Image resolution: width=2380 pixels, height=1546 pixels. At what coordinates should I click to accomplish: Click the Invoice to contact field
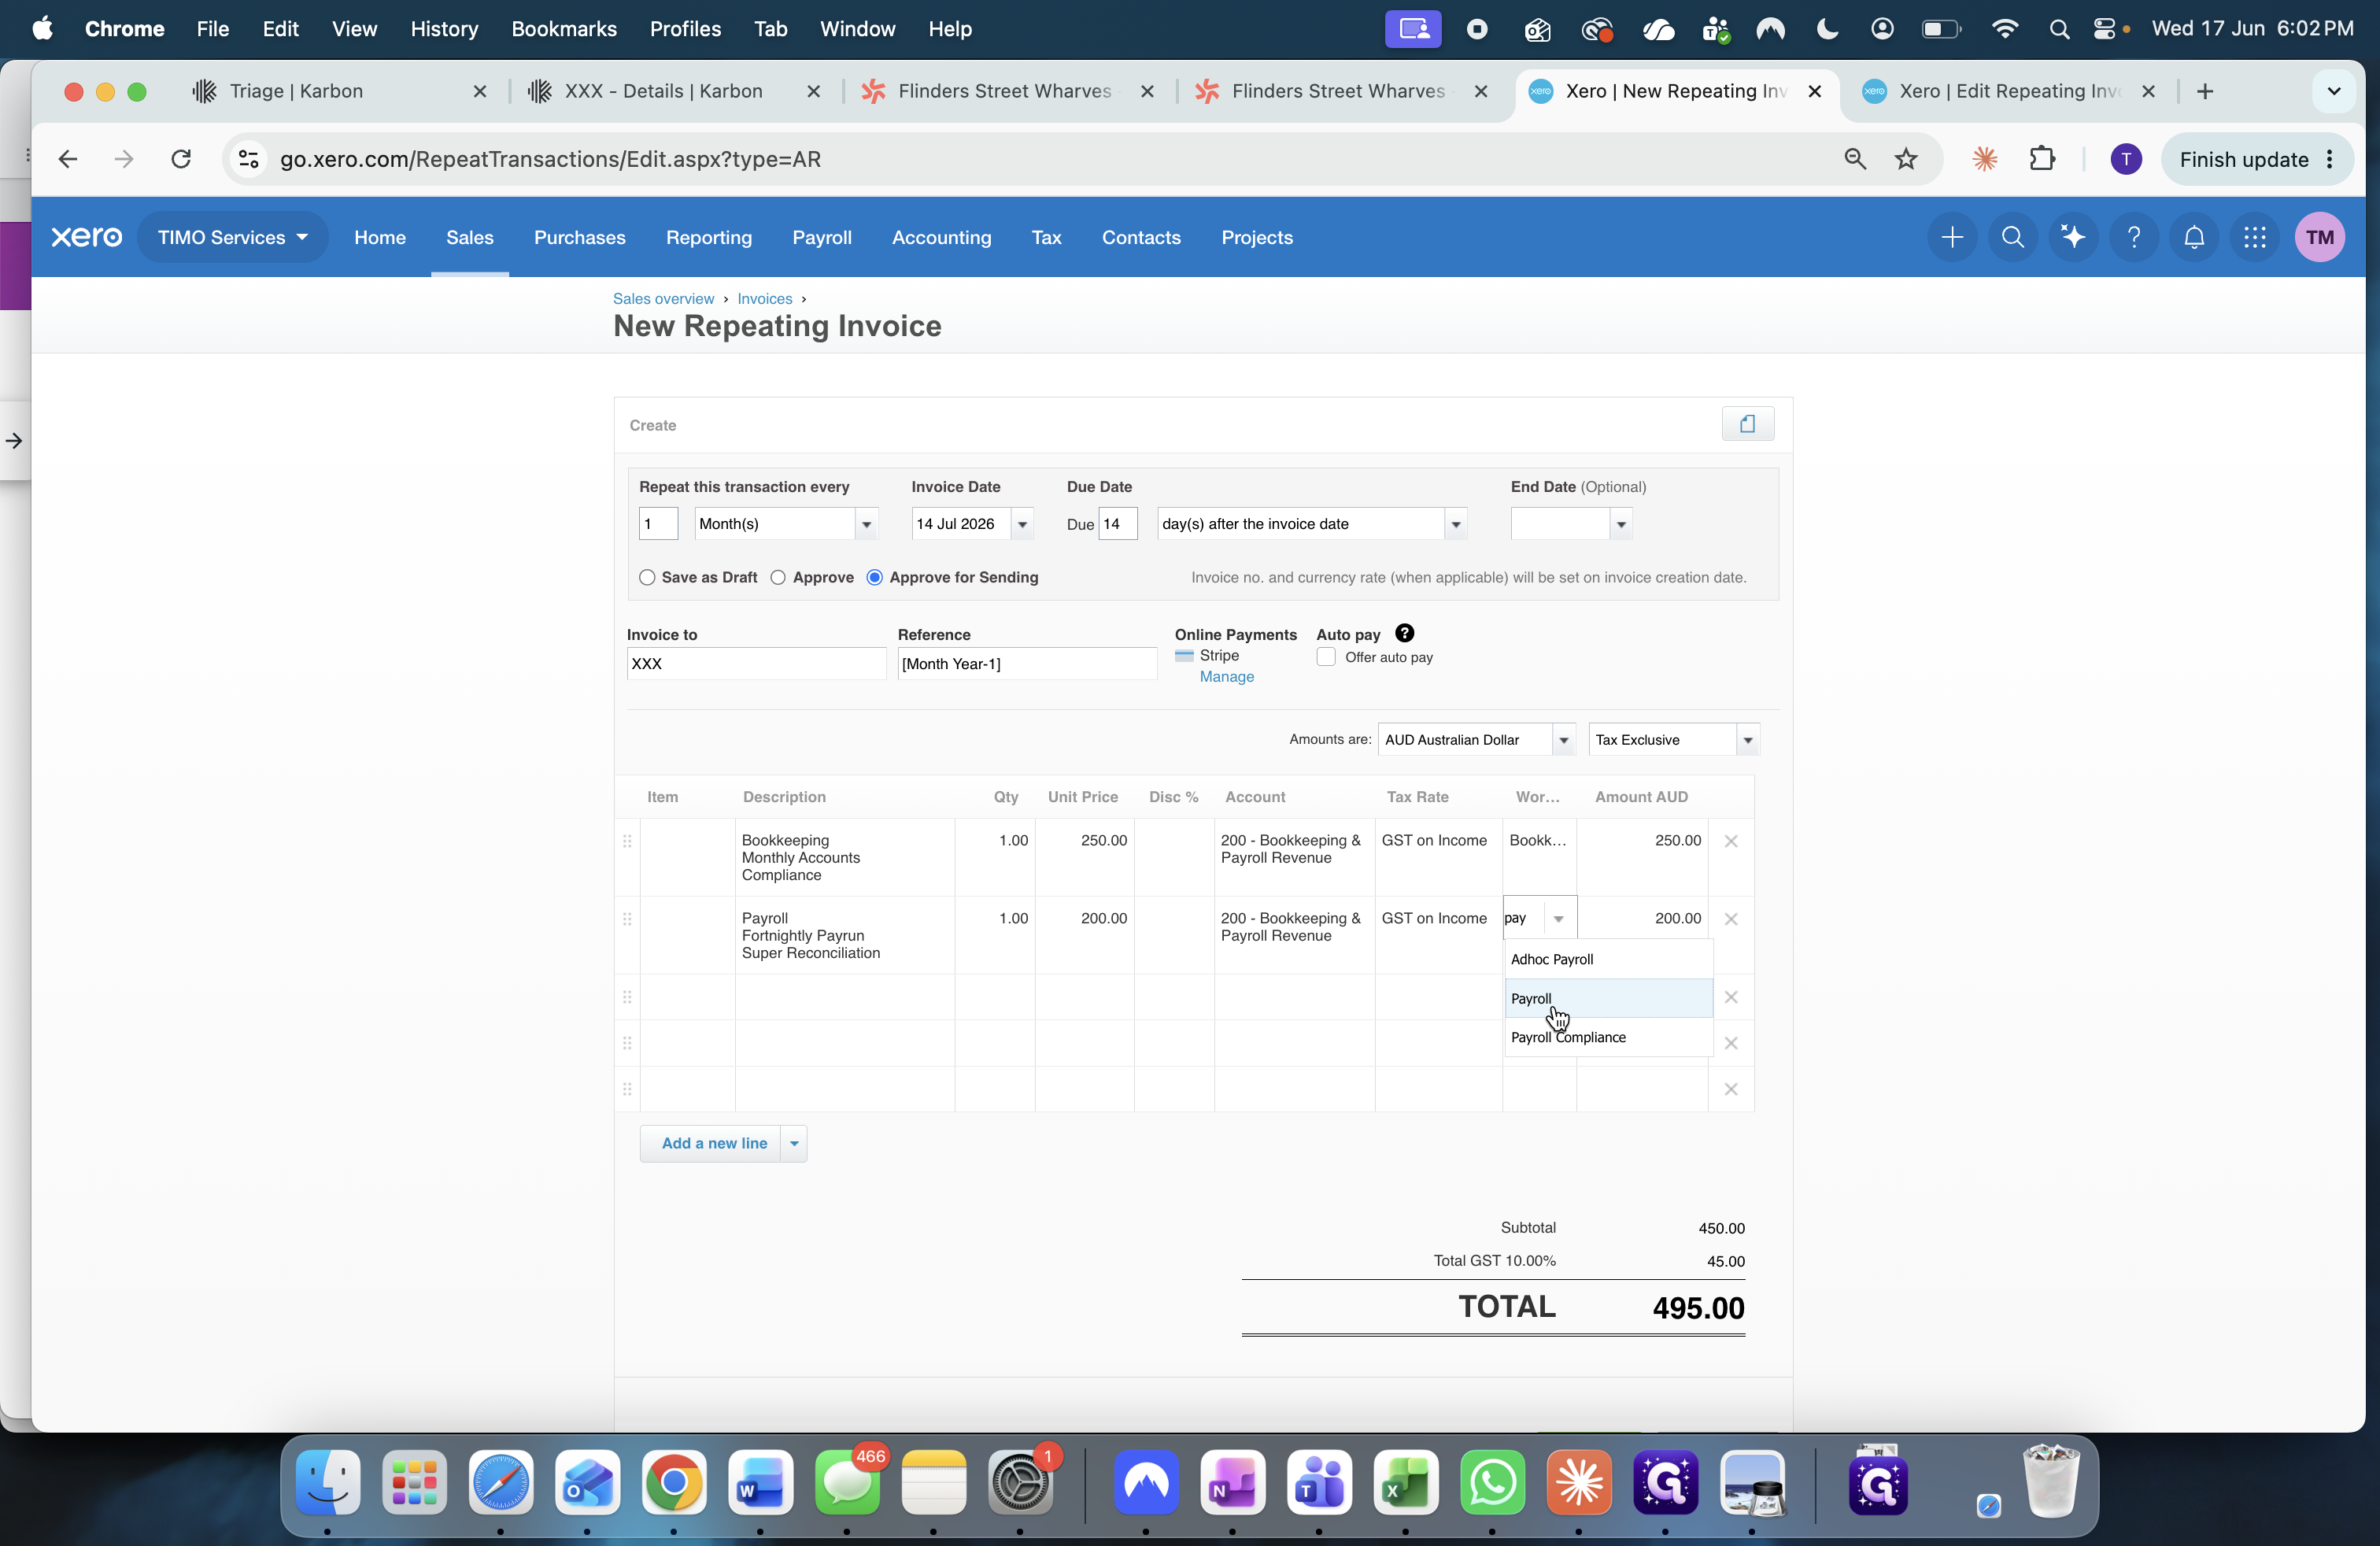[x=756, y=664]
